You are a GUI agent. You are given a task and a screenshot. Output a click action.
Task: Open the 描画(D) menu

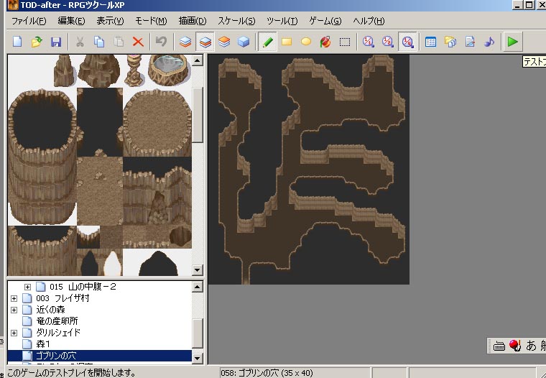193,21
